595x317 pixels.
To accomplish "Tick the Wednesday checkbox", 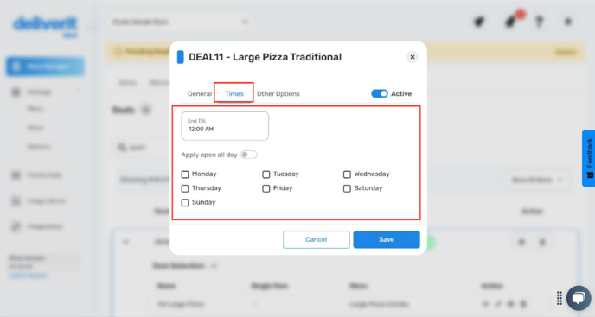I will (347, 174).
